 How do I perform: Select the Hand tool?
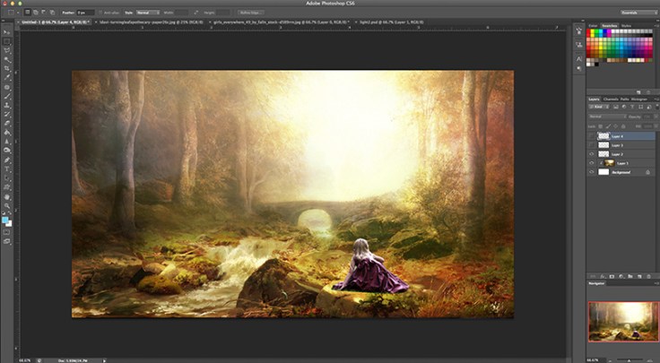click(x=7, y=196)
